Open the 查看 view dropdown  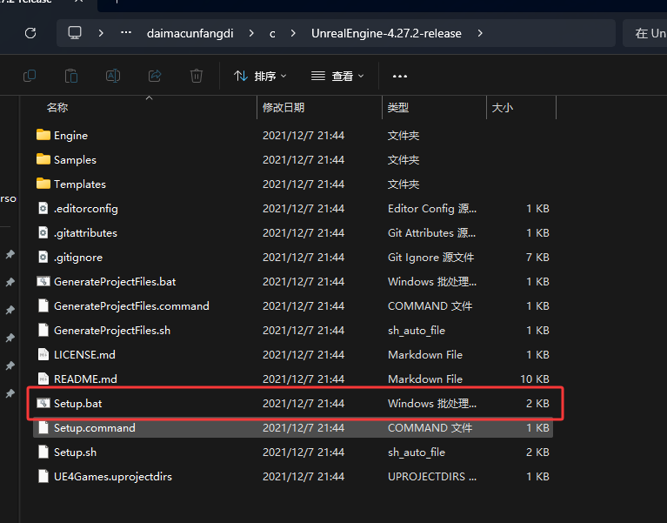(x=337, y=77)
